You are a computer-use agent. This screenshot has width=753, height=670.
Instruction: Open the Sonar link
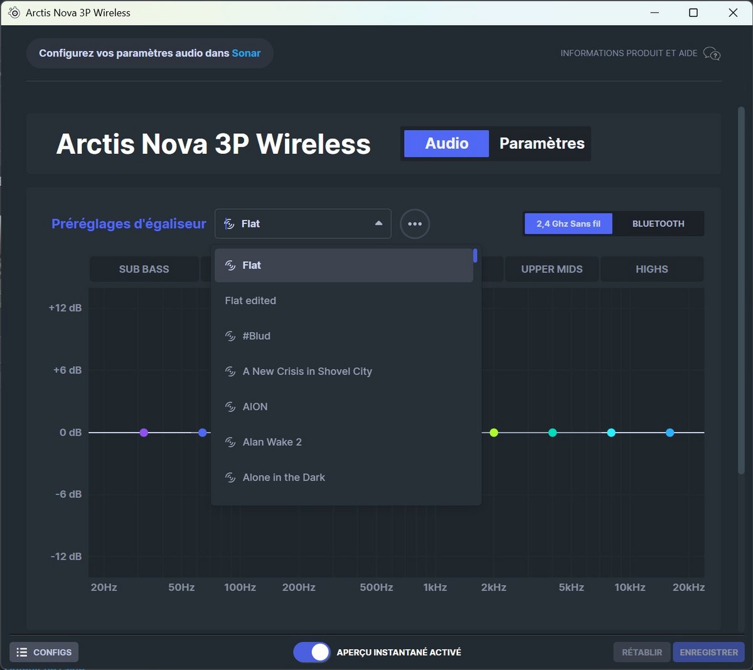246,53
